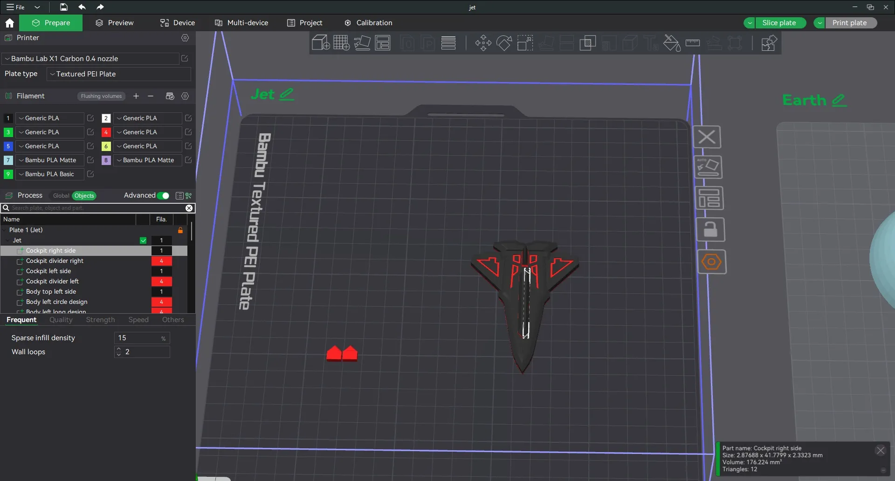
Task: Go to the Home screen
Action: point(9,23)
